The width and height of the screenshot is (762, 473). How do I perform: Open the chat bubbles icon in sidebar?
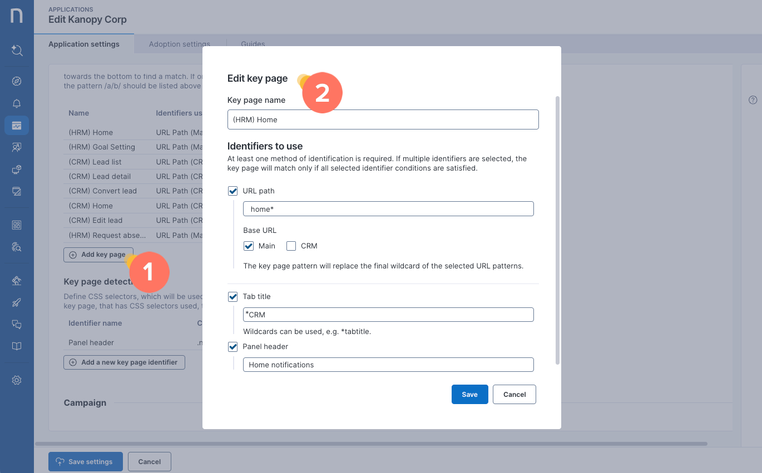pyautogui.click(x=17, y=325)
